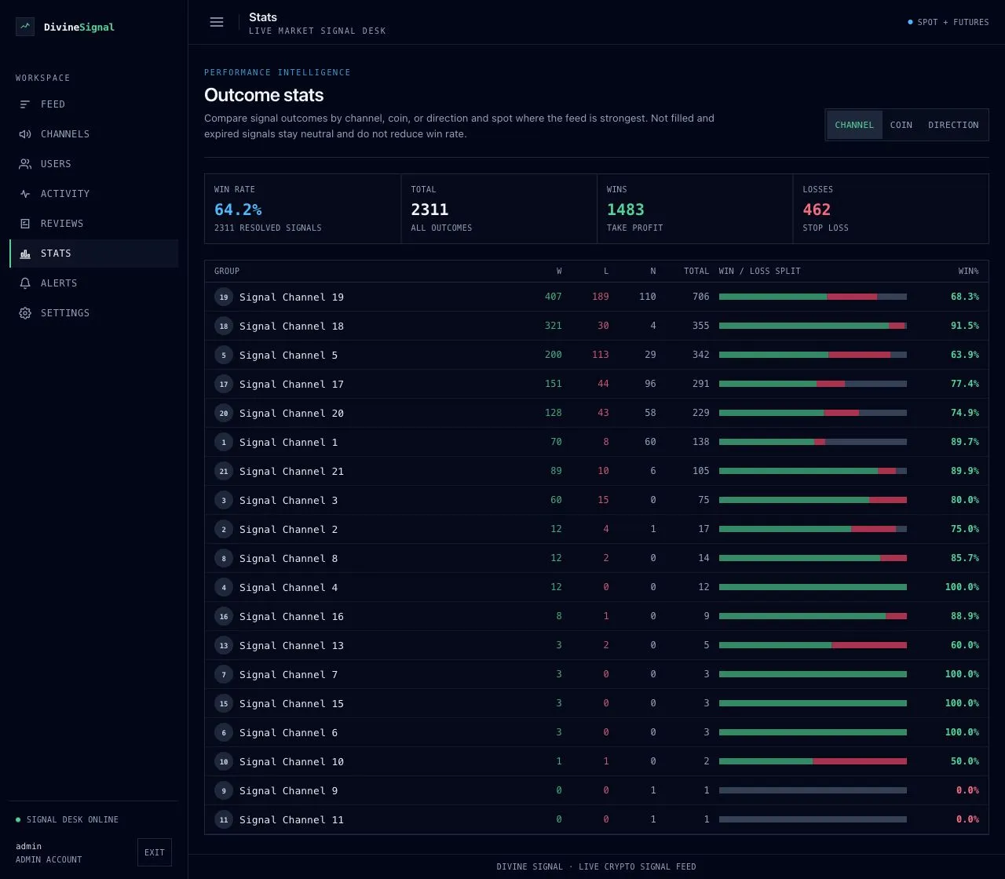Click the Stats bar chart icon
Image resolution: width=1005 pixels, height=879 pixels.
coord(25,253)
